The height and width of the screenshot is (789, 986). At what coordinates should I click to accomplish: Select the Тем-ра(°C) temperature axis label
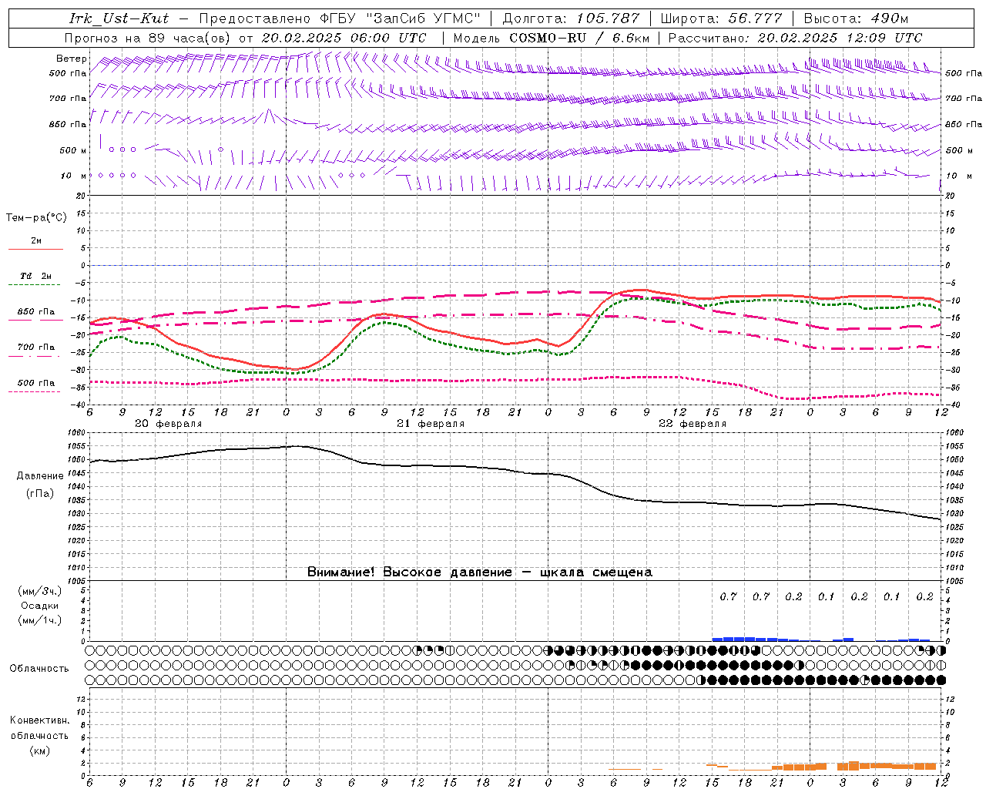pos(36,218)
